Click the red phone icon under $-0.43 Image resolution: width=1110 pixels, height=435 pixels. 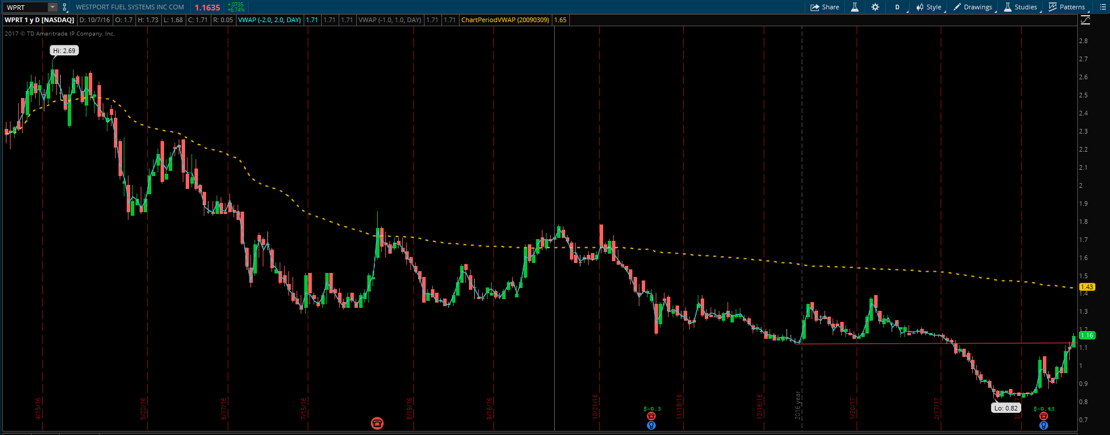pyautogui.click(x=1044, y=416)
